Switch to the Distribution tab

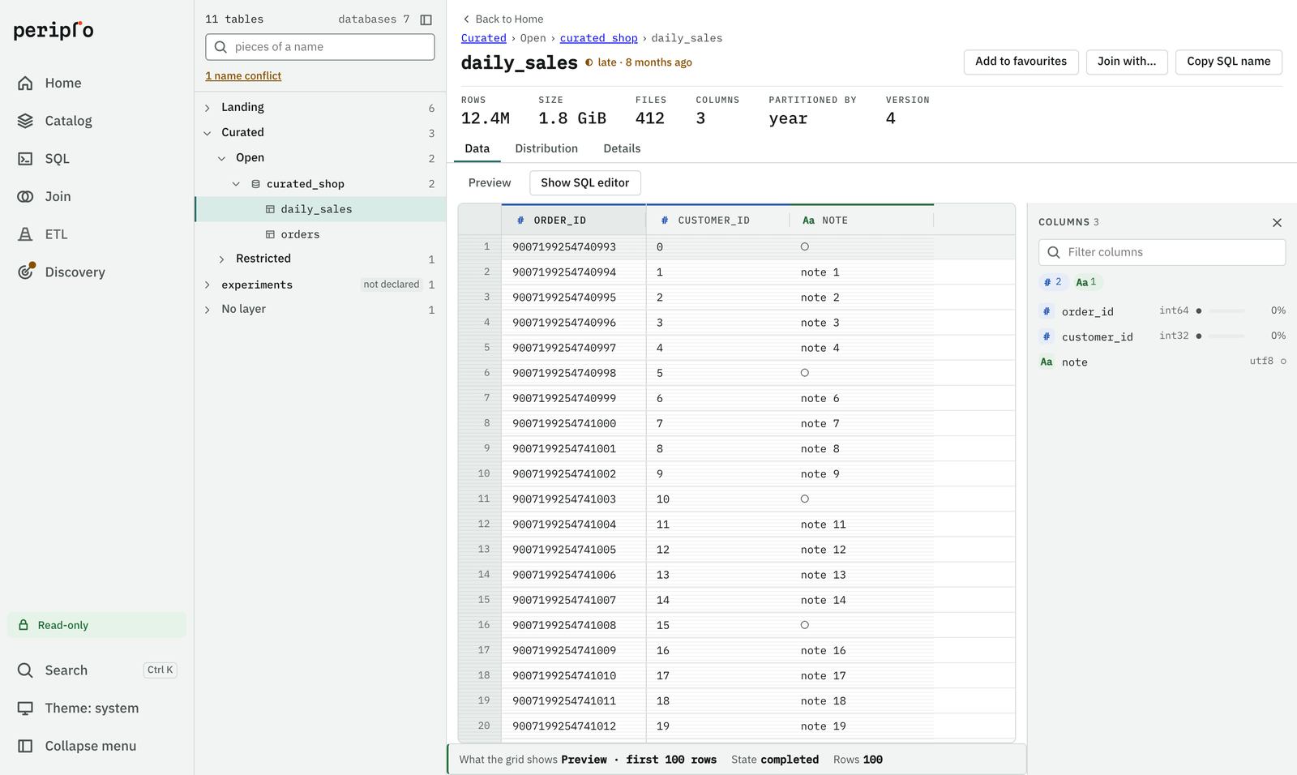tap(546, 149)
